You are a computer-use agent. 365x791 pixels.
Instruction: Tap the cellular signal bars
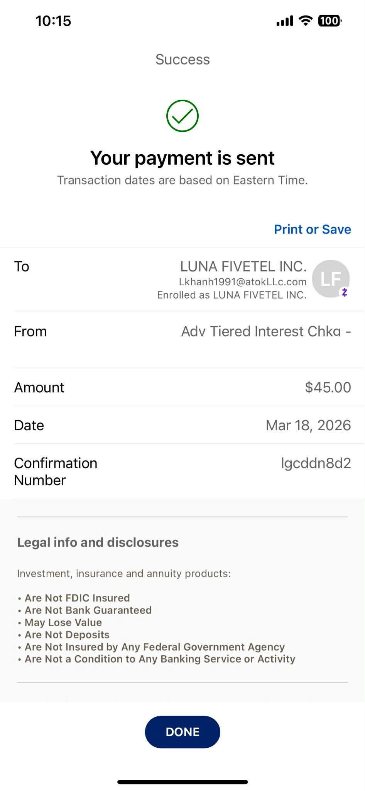(x=285, y=21)
